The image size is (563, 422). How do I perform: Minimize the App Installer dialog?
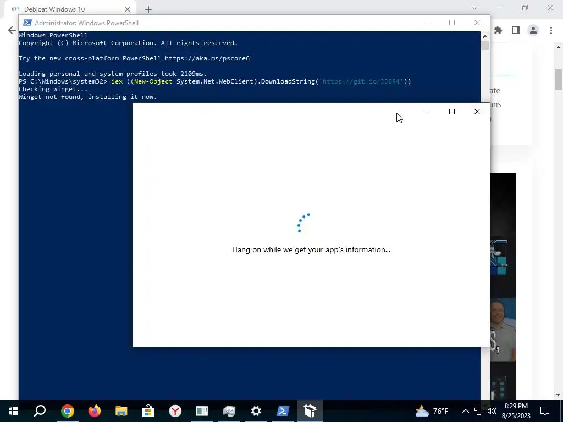tap(427, 112)
